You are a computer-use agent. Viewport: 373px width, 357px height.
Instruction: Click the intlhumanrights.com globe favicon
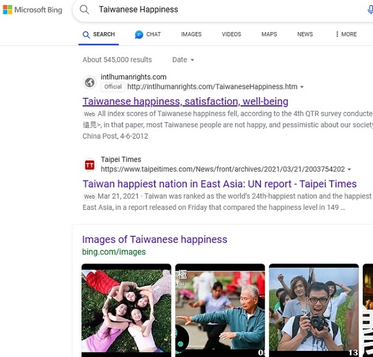click(x=89, y=82)
